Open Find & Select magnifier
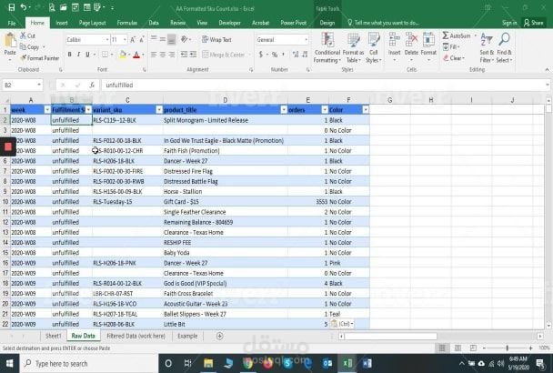 coord(504,47)
